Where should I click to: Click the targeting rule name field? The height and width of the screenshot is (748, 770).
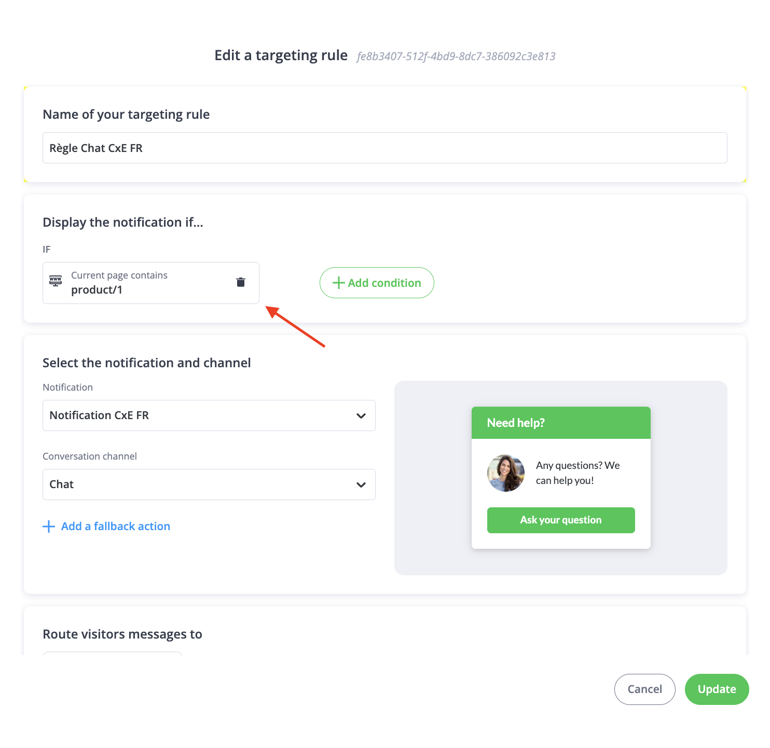(385, 148)
